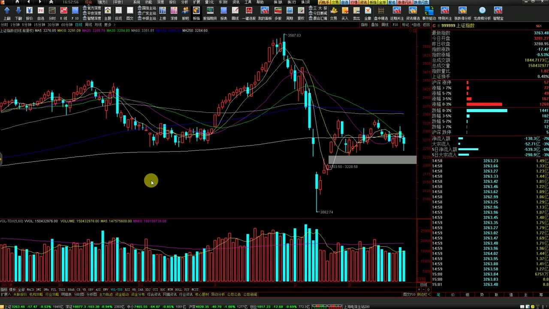The image size is (549, 309).
Task: Open the 深排 ranking icon
Action: [x=174, y=10]
